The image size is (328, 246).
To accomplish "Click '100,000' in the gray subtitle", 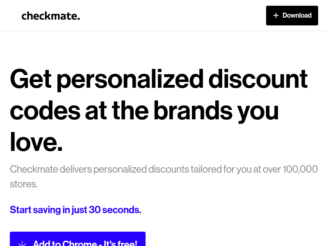I will click(300, 169).
